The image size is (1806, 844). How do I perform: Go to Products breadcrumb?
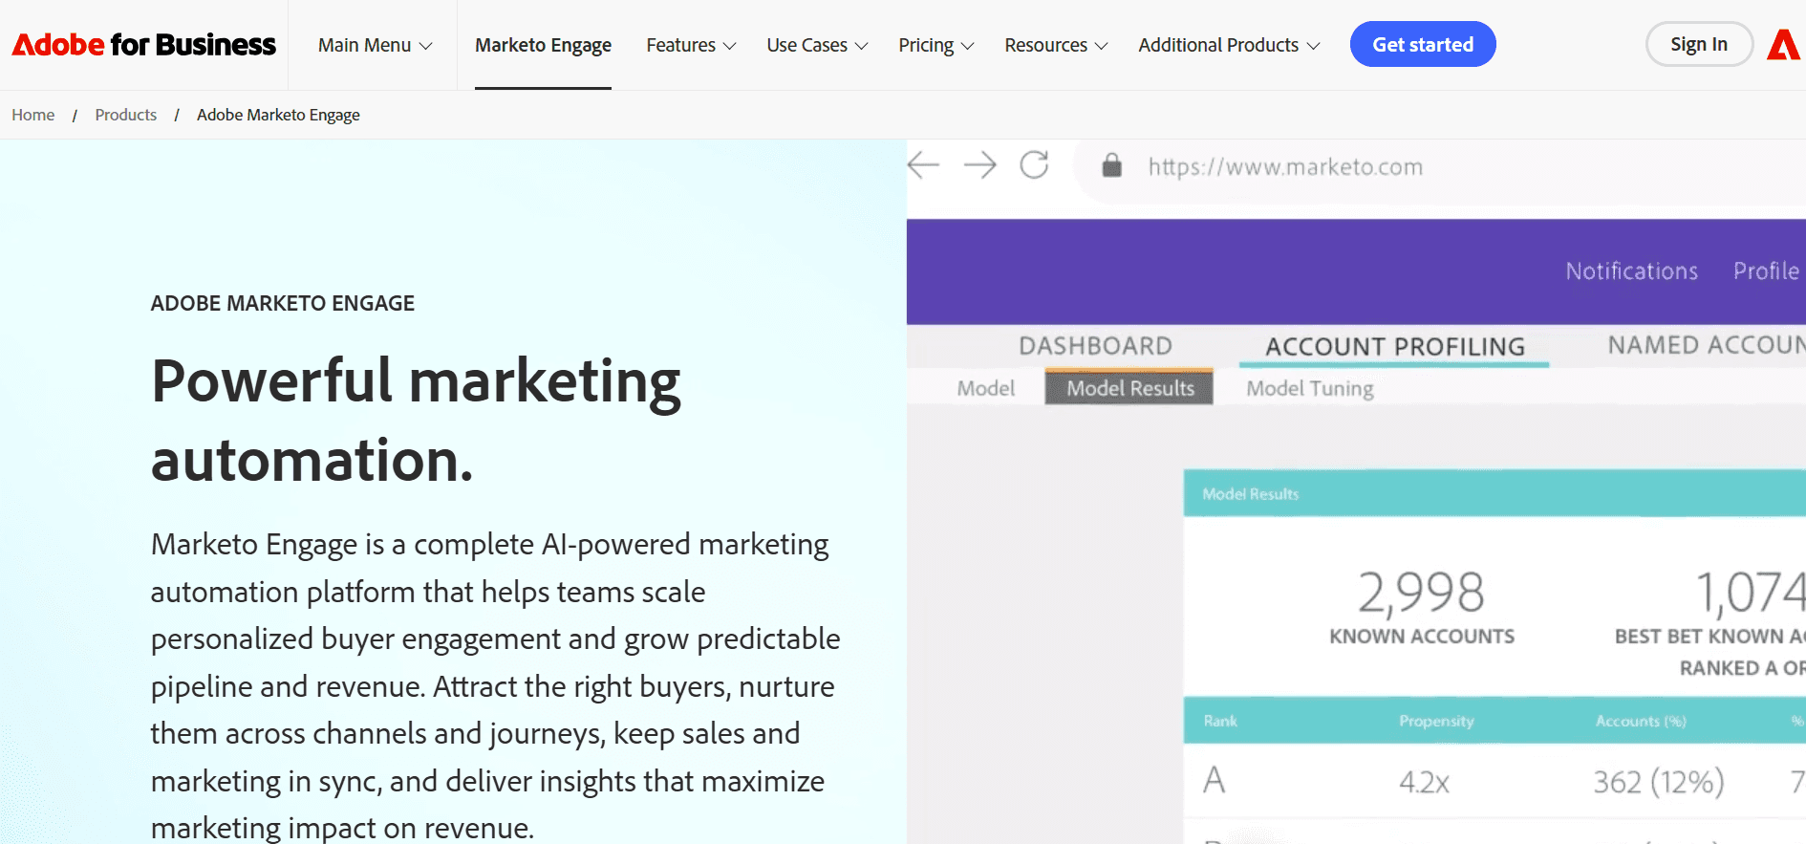coord(126,115)
